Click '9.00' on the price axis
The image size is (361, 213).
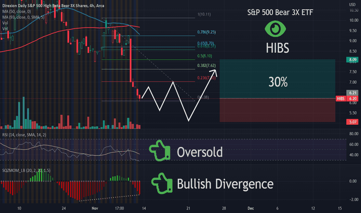354,41
